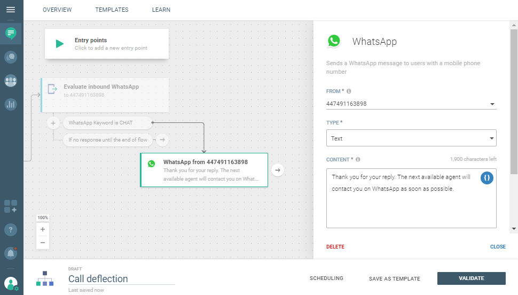Click the scrollbar up arrow
This screenshot has width=518, height=295.
coord(514,25)
